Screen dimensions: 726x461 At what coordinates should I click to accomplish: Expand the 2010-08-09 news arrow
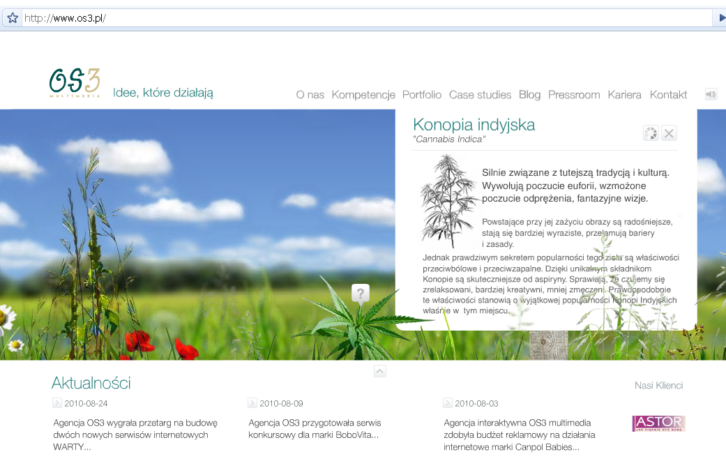pyautogui.click(x=252, y=403)
